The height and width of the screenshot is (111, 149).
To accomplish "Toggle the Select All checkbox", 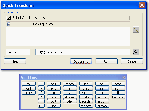I will [9, 18].
